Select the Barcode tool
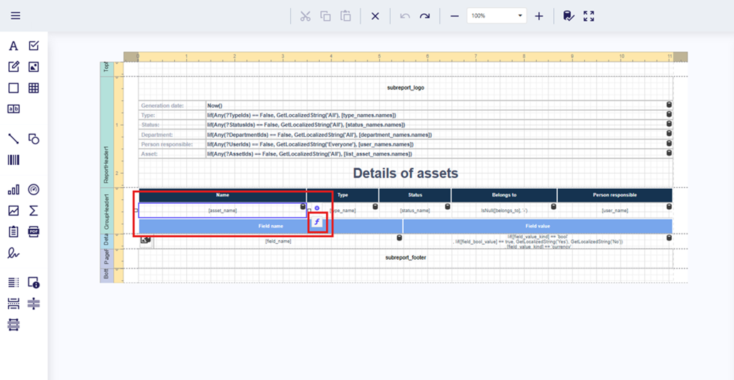The height and width of the screenshot is (380, 734). [x=13, y=160]
